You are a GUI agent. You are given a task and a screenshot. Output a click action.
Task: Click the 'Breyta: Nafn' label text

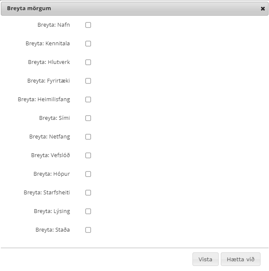pos(54,25)
